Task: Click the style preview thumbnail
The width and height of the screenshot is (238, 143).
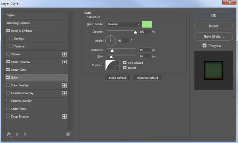Action: coord(213,70)
